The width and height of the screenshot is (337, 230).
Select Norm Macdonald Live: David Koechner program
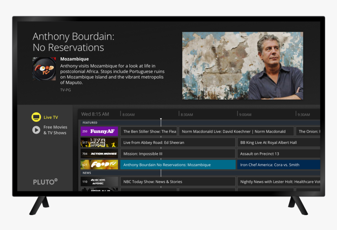pos(236,131)
